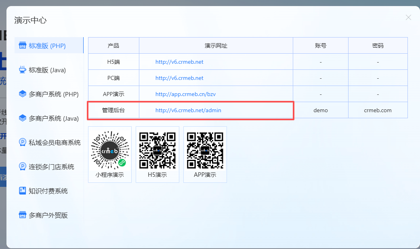Click the 小程序演示 caption text

(110, 175)
